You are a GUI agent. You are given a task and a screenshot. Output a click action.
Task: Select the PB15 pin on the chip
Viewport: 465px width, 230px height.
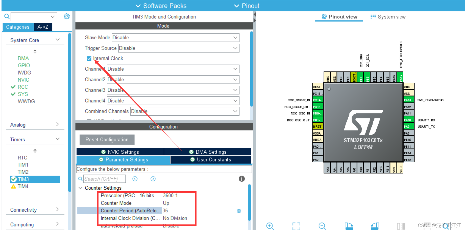point(409,140)
